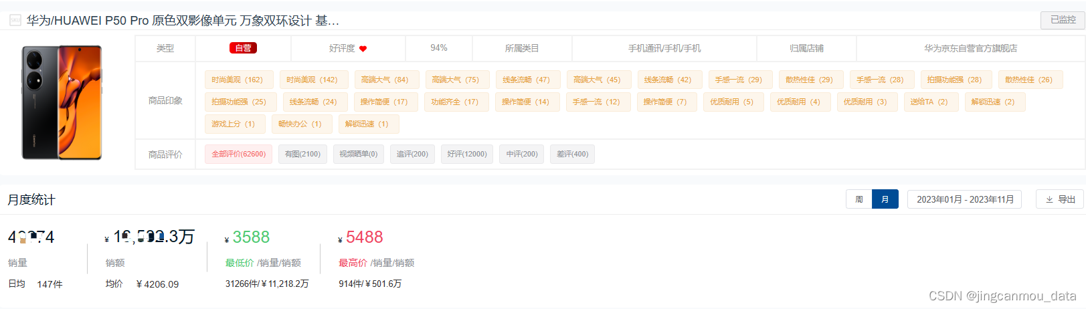Open the 2023年01月 - 2023年11月 date range picker

click(x=964, y=199)
